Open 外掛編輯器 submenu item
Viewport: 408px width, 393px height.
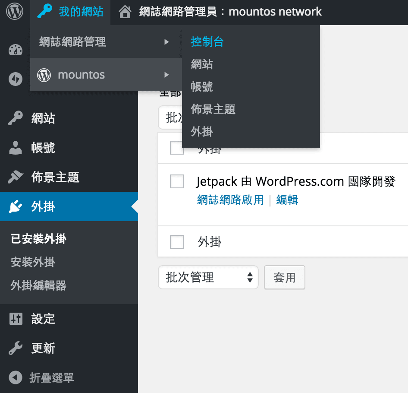click(38, 285)
